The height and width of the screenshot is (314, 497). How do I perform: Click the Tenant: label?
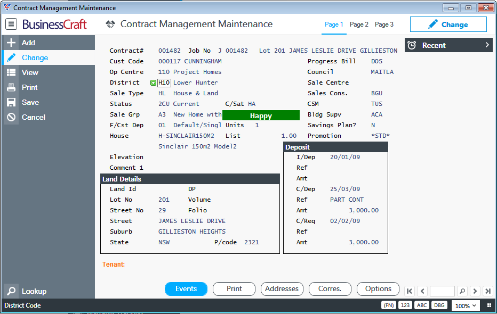(114, 265)
